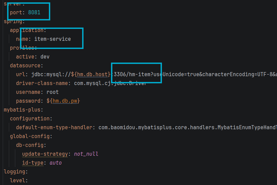Select the 'not_null' strategy value
This screenshot has height=185, width=277.
(86, 154)
